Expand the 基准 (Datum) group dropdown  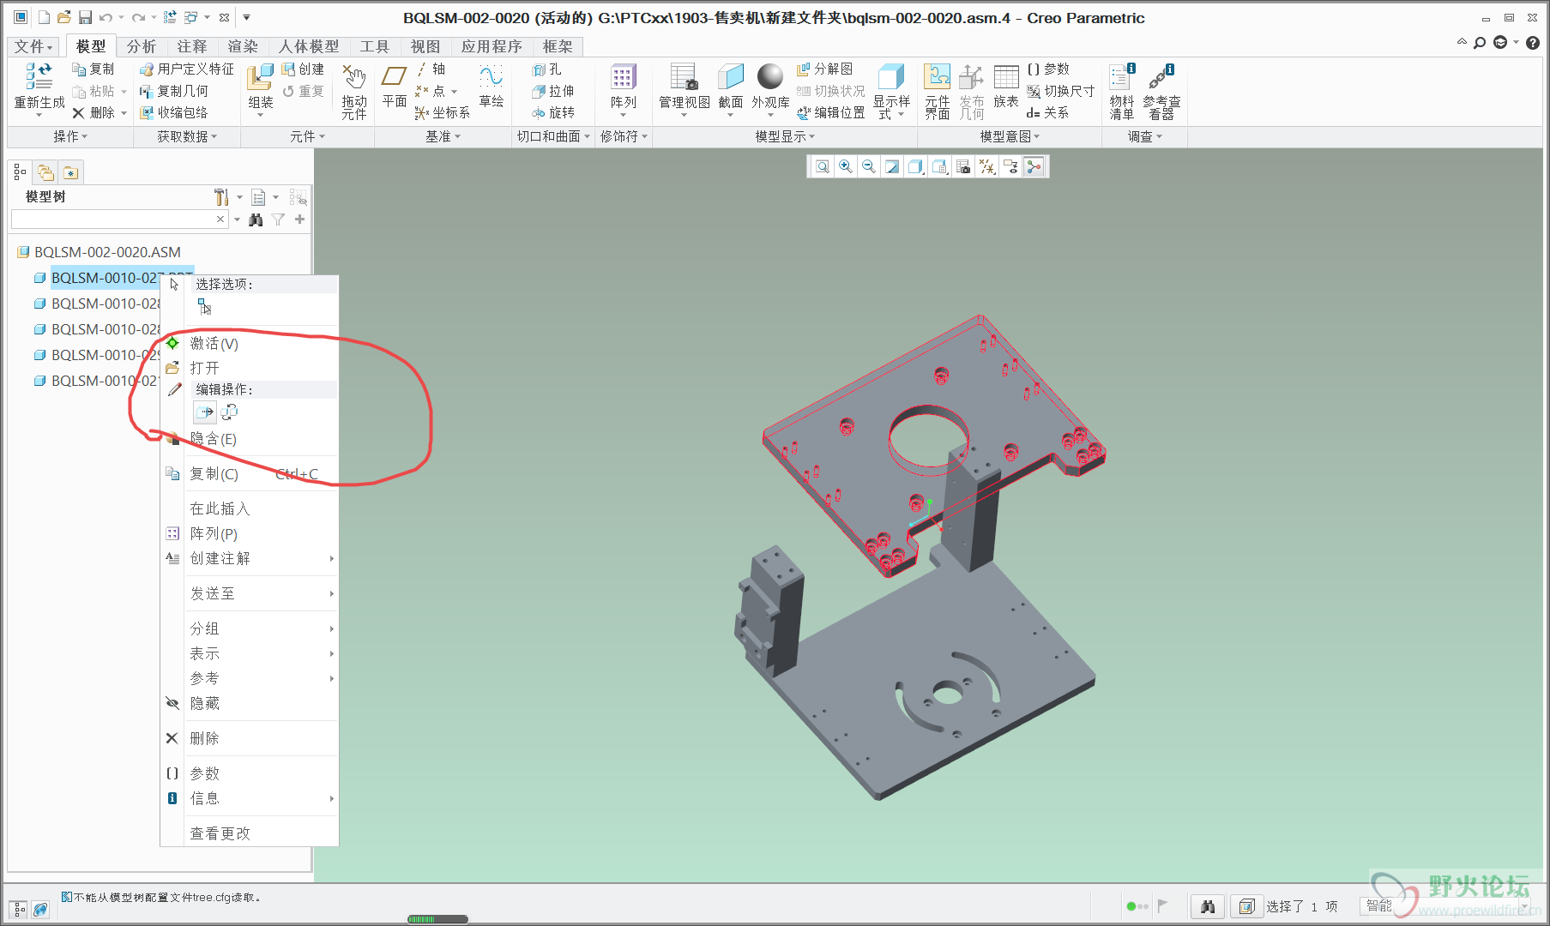(443, 136)
